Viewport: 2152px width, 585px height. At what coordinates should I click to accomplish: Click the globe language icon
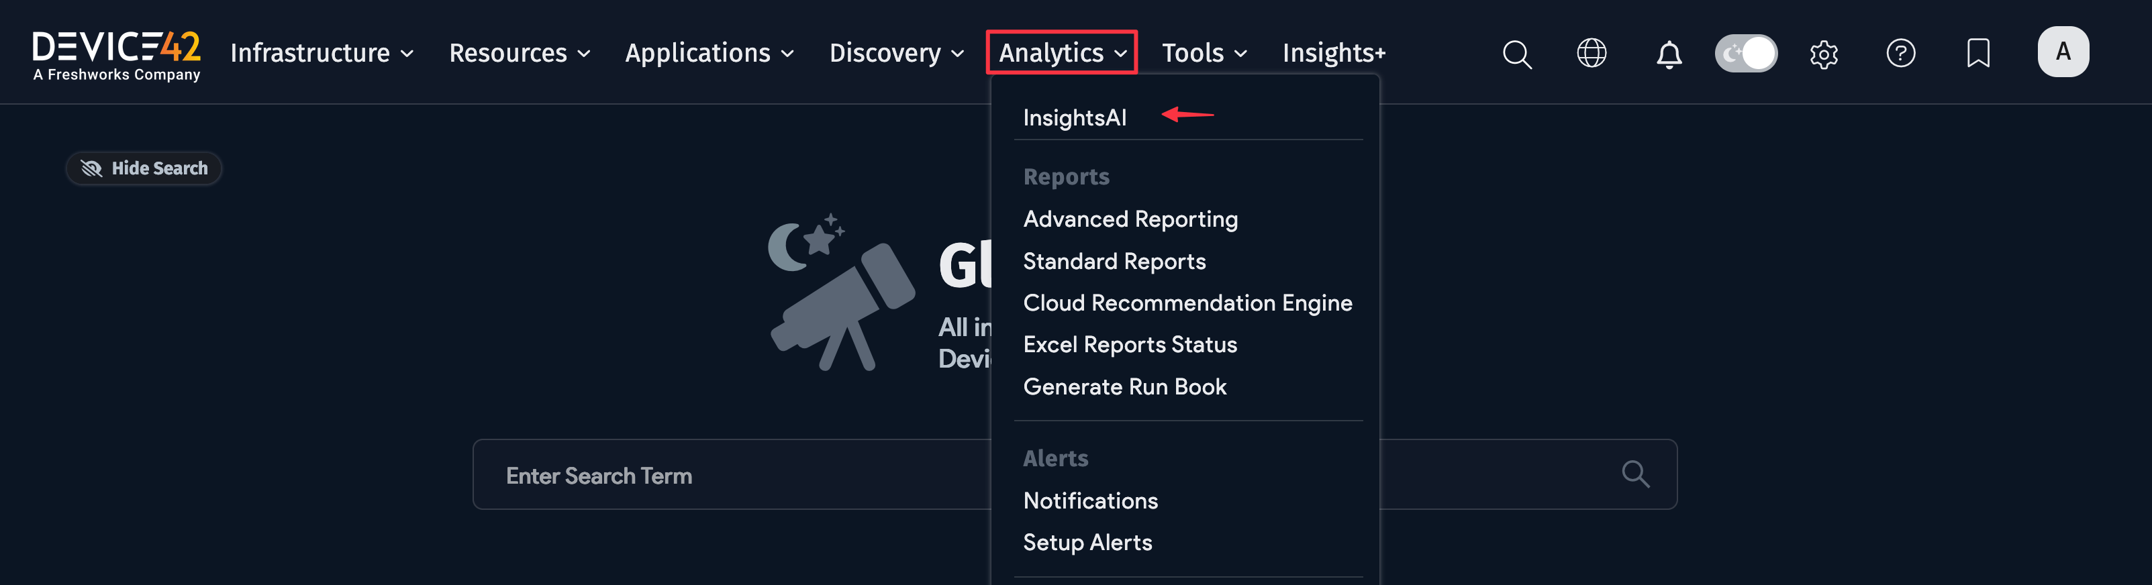1592,52
